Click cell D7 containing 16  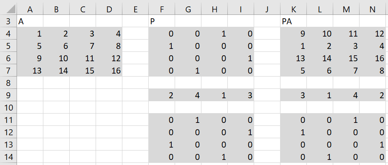coord(109,71)
